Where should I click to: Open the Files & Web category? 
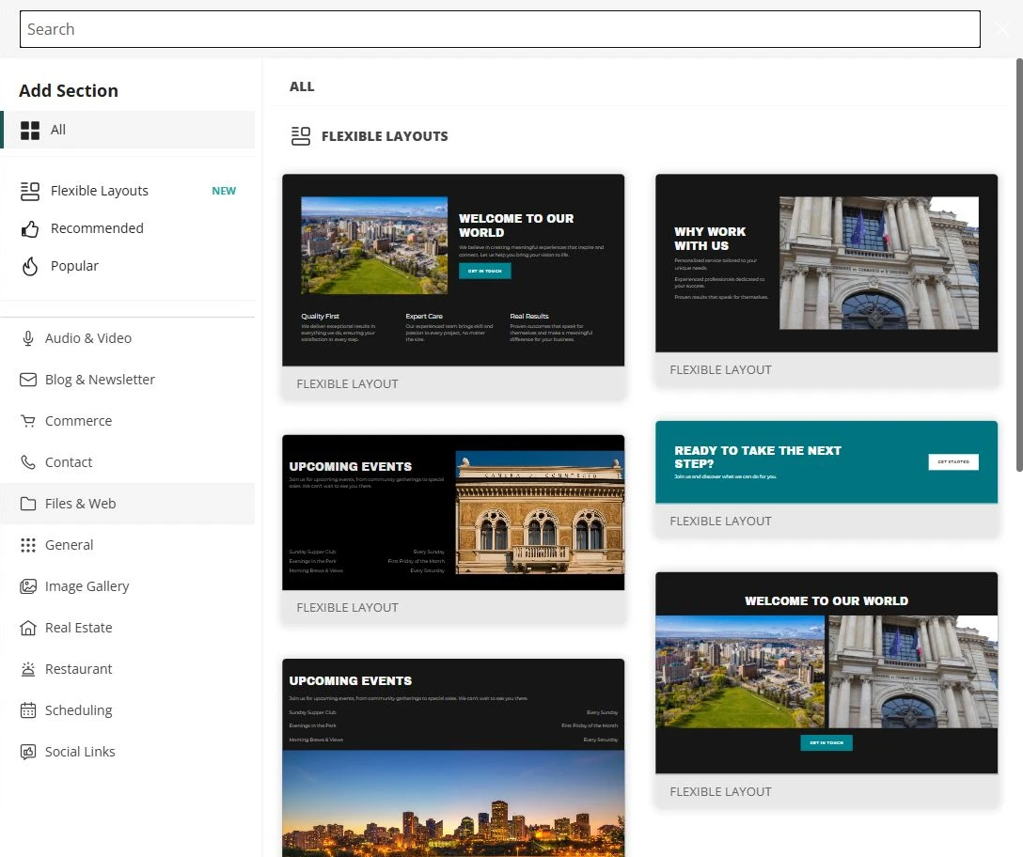pyautogui.click(x=128, y=504)
